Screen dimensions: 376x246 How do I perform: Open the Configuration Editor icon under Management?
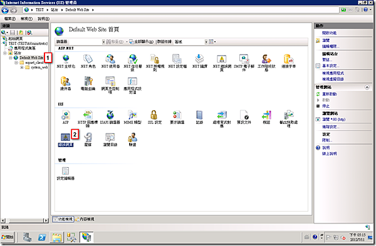65,171
